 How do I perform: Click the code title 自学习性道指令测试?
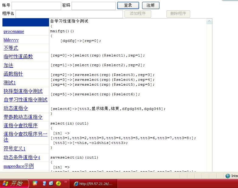[69, 21]
